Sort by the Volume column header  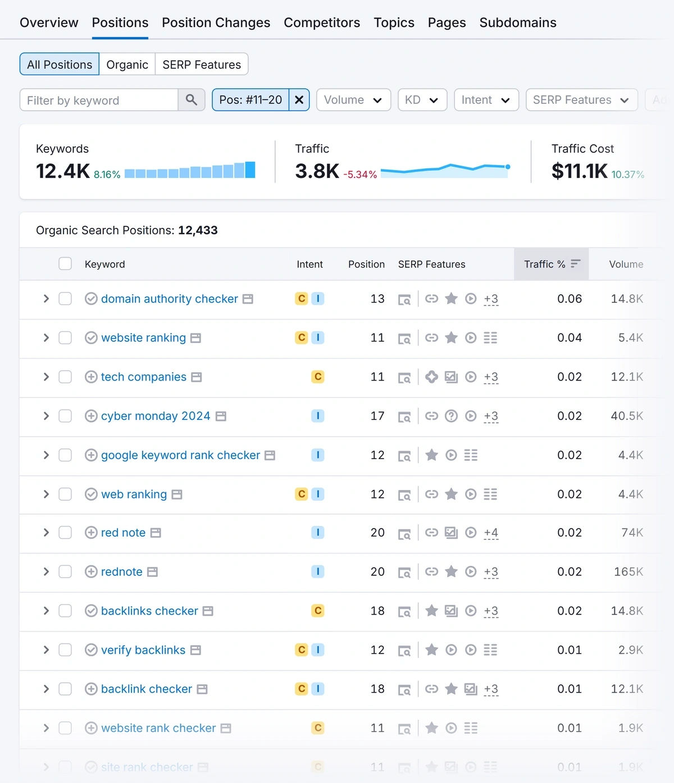[626, 264]
